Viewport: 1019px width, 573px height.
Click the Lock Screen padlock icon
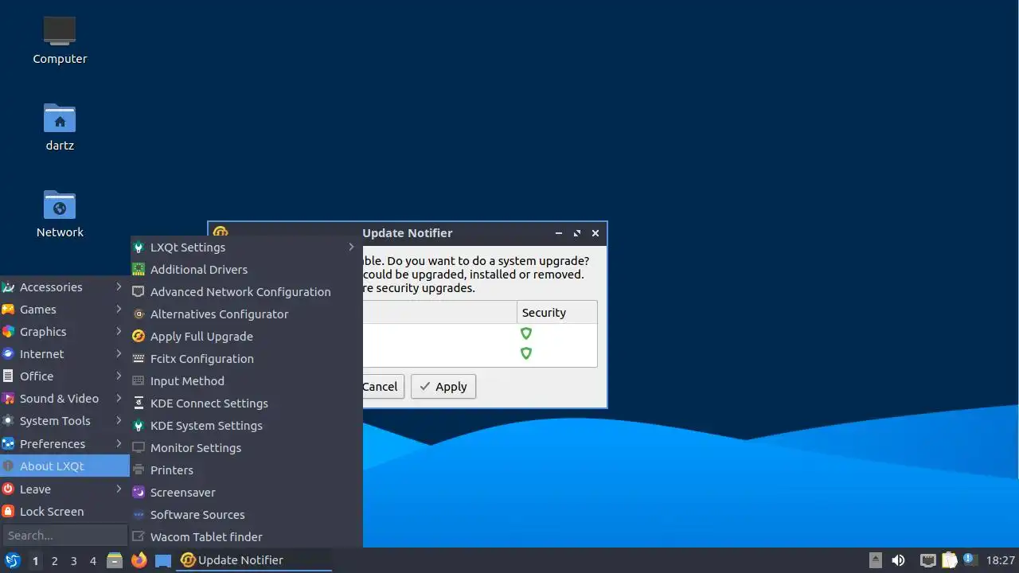point(8,512)
